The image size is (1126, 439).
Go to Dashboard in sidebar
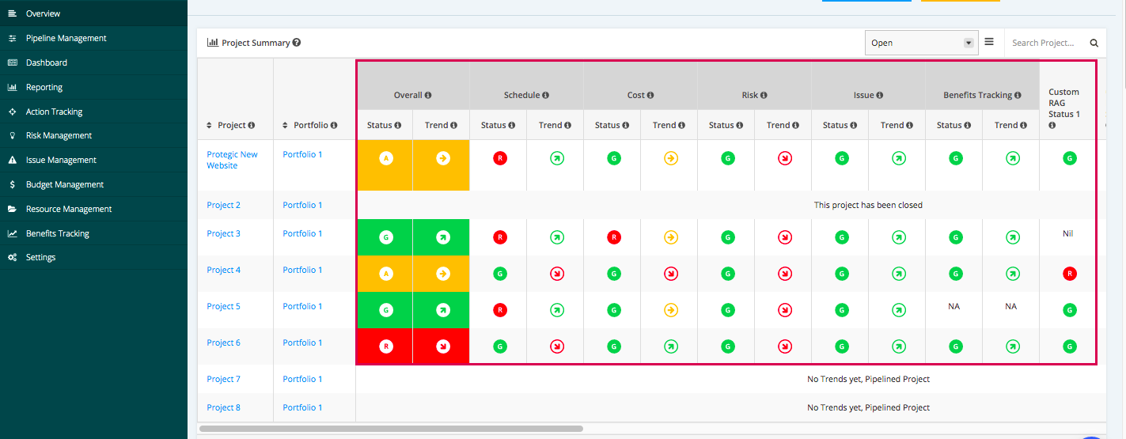coord(93,62)
